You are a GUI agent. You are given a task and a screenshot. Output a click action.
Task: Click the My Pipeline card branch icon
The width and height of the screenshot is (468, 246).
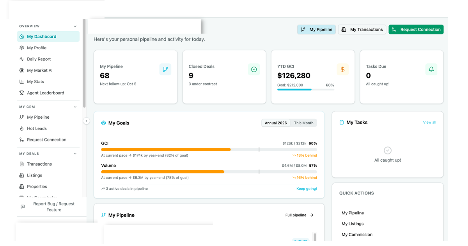pos(165,70)
